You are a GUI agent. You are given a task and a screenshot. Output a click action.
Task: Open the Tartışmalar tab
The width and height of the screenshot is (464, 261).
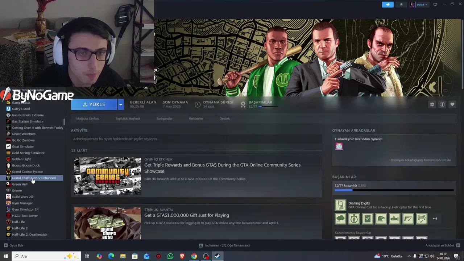click(x=164, y=119)
